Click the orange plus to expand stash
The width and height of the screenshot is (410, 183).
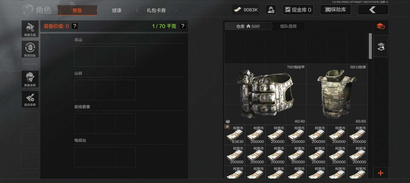click(381, 173)
